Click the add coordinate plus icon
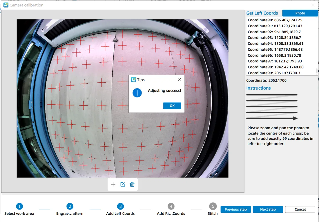Viewport: 319px width, 222px height. click(x=113, y=184)
